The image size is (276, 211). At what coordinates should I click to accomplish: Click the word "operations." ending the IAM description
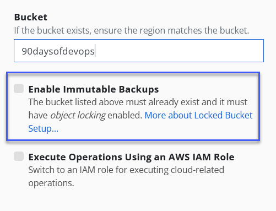click(51, 183)
